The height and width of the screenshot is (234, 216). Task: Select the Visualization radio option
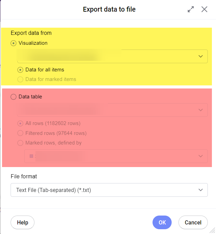tap(14, 43)
